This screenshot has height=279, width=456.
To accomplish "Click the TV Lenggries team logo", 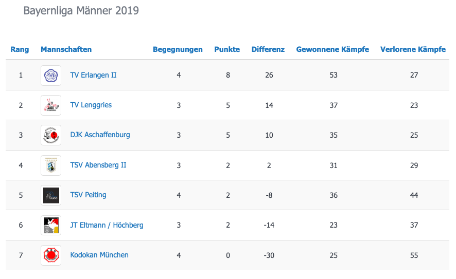I will tap(51, 105).
